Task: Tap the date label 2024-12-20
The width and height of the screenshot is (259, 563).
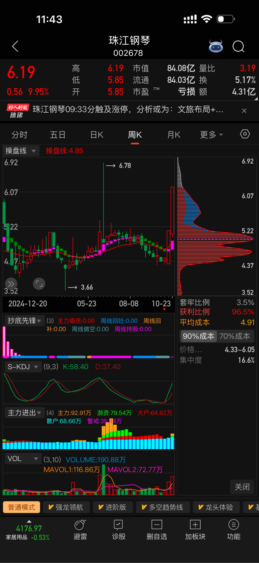Action: (28, 304)
